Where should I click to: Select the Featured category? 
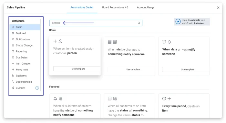25,33
